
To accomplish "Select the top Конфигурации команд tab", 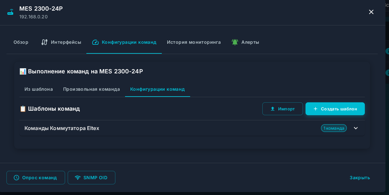I will [124, 42].
